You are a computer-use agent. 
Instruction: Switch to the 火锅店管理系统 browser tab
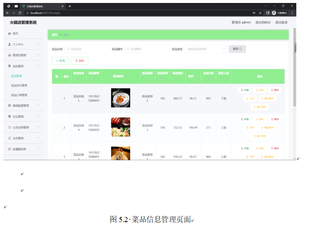click(x=42, y=6)
